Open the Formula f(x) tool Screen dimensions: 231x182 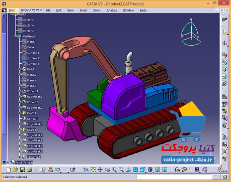(x=177, y=170)
